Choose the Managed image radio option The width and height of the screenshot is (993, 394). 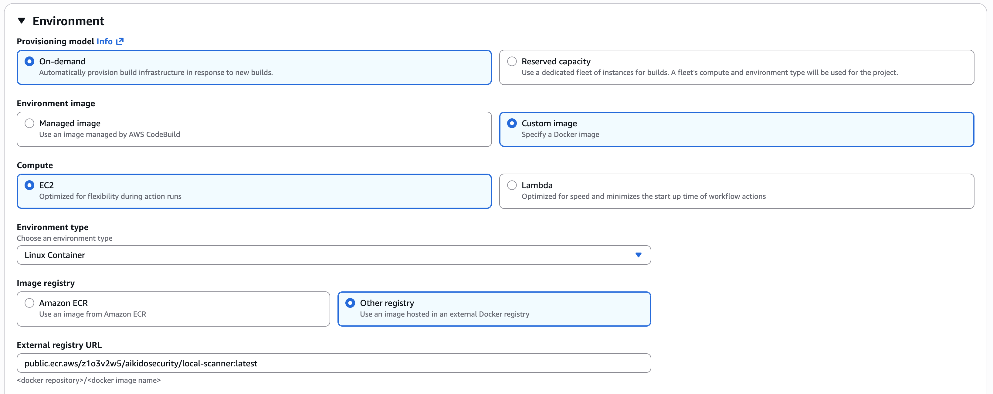tap(29, 123)
